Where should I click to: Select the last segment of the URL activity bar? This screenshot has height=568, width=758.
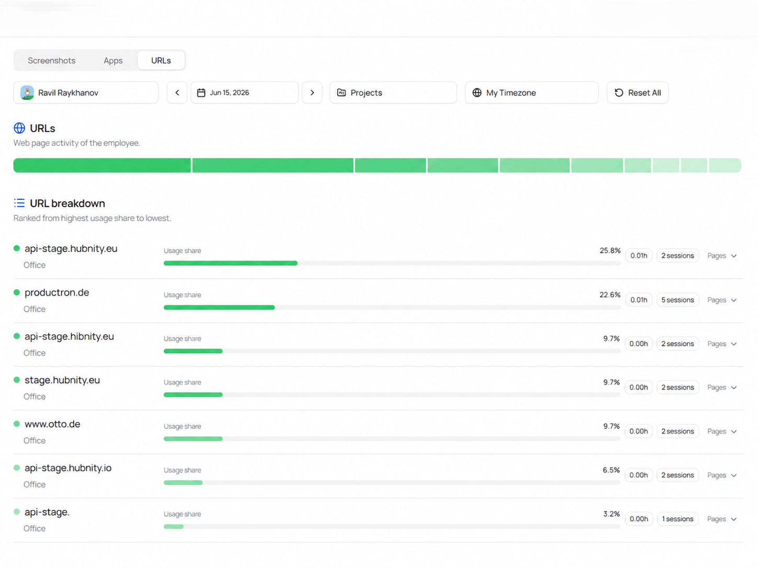tap(725, 165)
